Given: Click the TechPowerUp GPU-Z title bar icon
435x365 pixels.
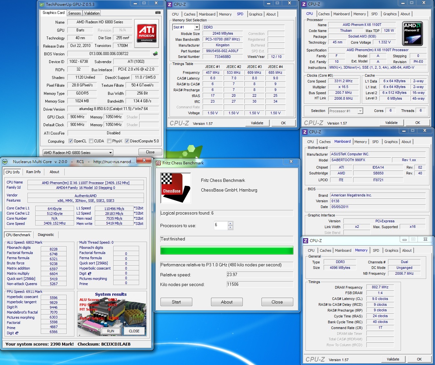Looking at the screenshot, I should [42, 5].
